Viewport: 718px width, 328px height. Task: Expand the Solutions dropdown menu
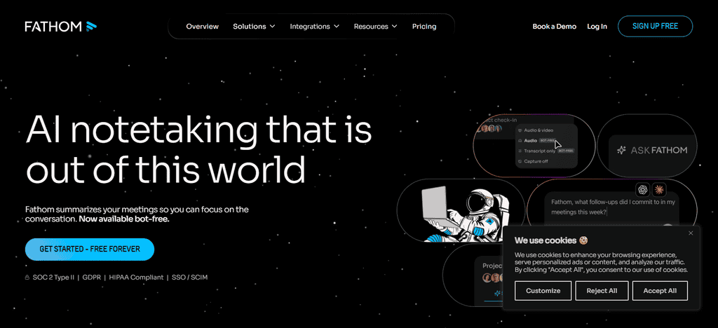(254, 27)
